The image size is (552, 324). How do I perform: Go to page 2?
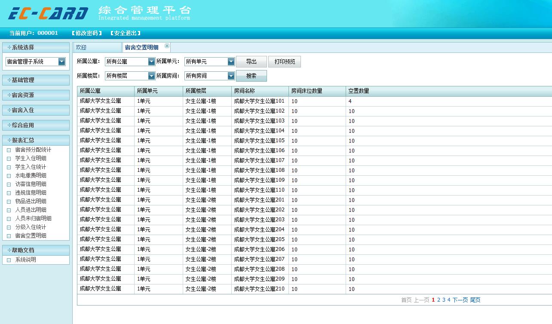pyautogui.click(x=439, y=300)
